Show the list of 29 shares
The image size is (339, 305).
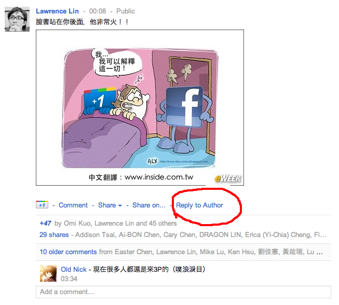[x=54, y=234]
